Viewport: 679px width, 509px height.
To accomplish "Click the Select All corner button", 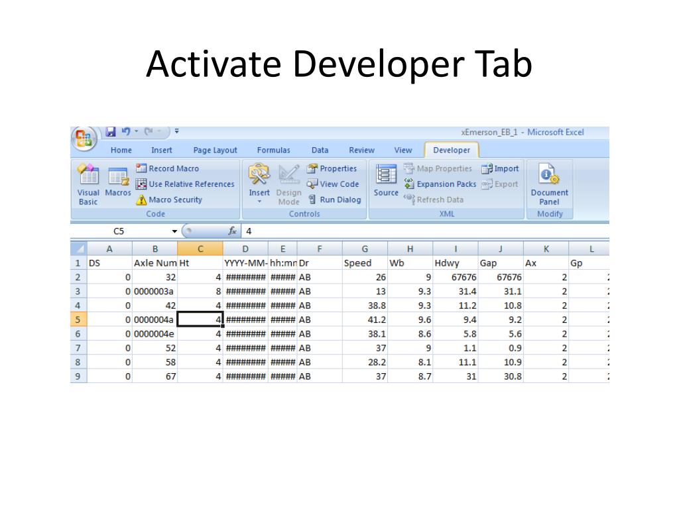I will [79, 249].
